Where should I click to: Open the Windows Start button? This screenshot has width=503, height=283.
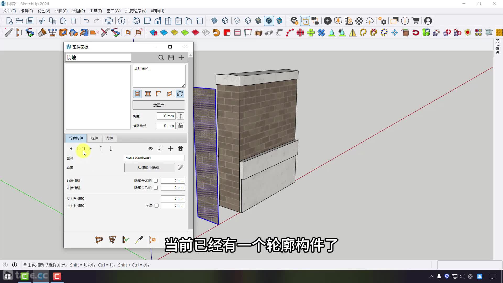[x=8, y=276]
